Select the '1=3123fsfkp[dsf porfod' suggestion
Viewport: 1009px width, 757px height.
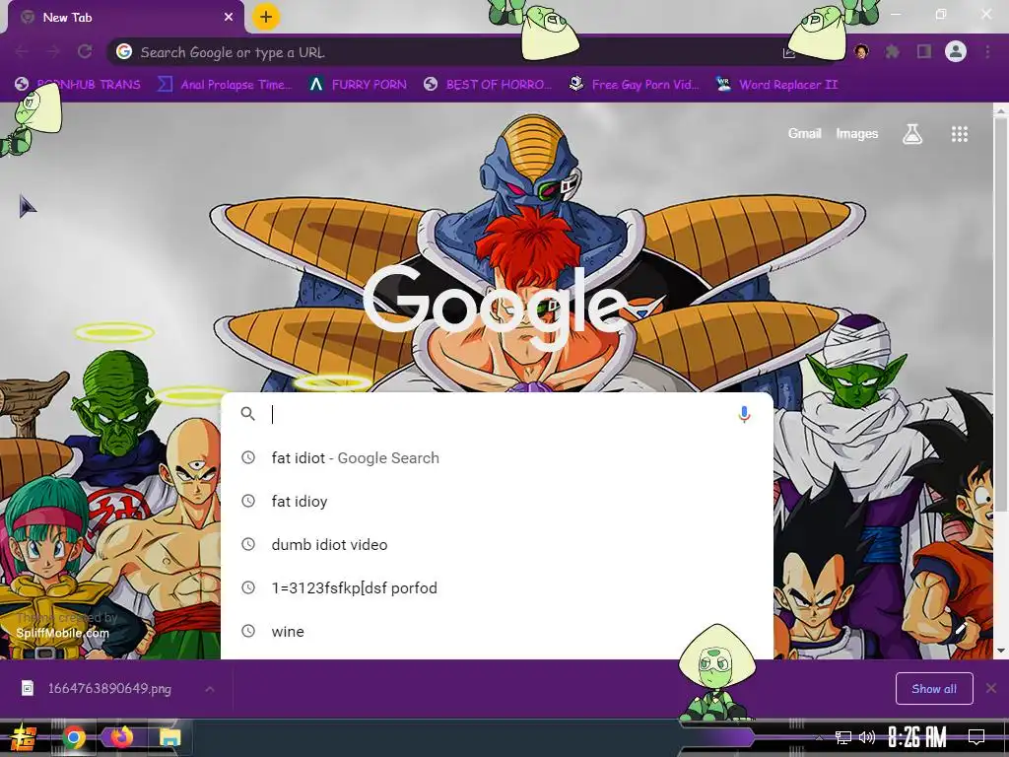coord(497,587)
